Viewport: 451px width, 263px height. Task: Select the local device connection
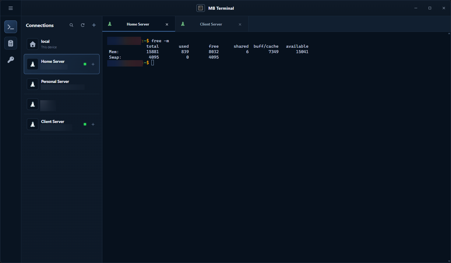[x=62, y=44]
